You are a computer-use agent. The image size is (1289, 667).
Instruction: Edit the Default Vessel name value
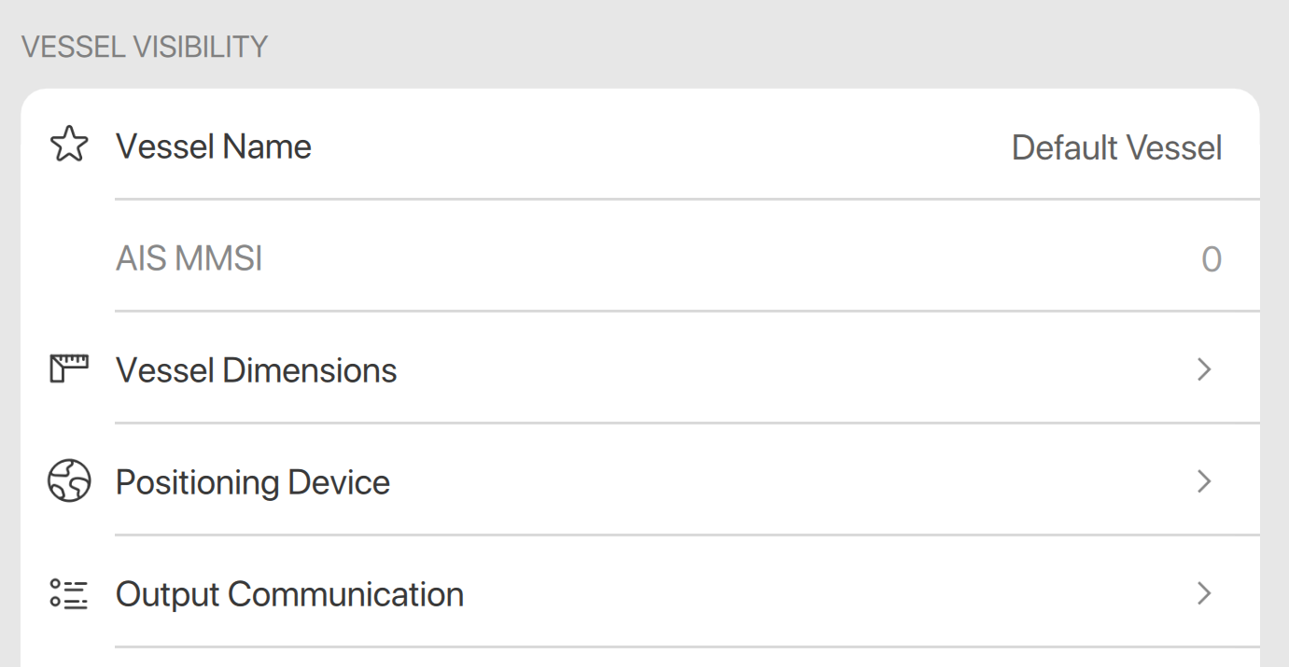(x=1116, y=147)
